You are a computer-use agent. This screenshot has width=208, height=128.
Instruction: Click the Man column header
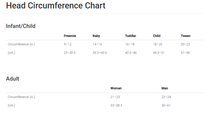coord(165,88)
